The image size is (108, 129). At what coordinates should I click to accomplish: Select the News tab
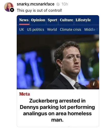(x=24, y=20)
